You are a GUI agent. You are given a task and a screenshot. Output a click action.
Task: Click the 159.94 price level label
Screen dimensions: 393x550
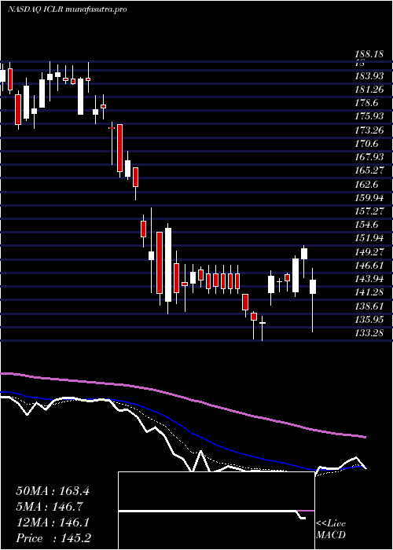369,198
